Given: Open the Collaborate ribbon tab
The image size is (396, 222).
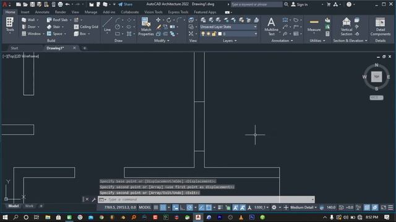Looking at the screenshot, I should [129, 12].
